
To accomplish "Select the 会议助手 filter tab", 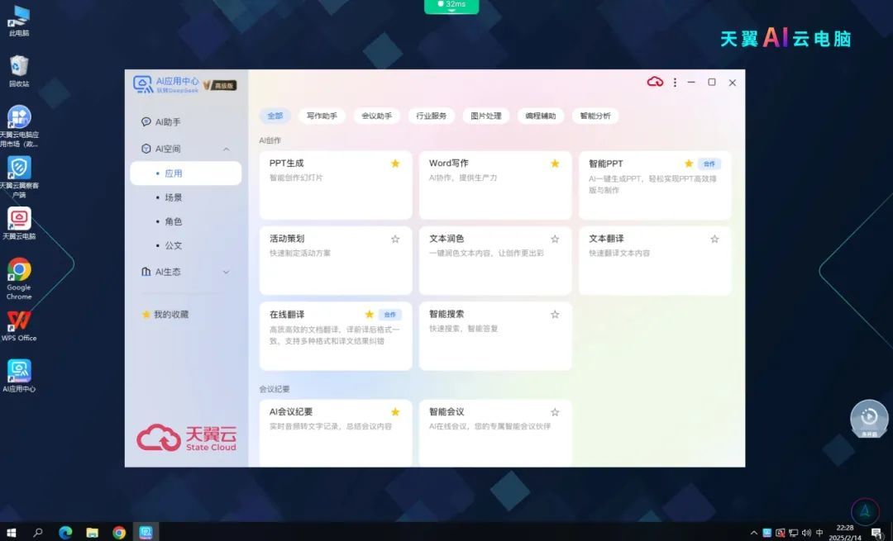I will coord(376,116).
